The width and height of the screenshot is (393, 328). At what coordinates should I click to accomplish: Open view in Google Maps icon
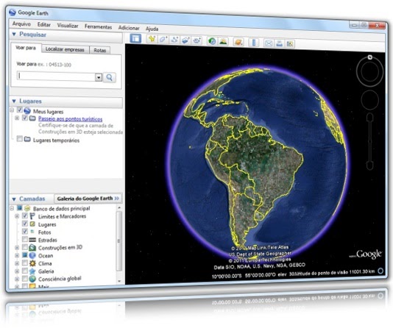(290, 43)
